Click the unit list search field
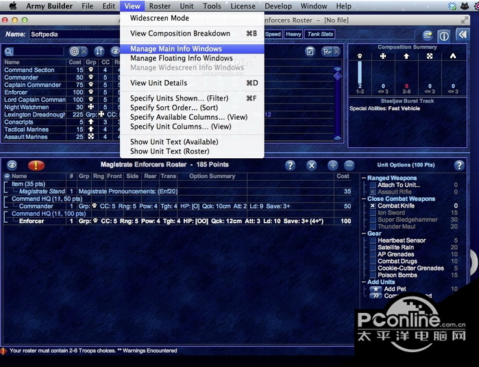The height and width of the screenshot is (367, 479). point(38,51)
